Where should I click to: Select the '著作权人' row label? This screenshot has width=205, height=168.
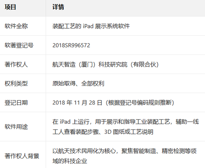coord(16,65)
